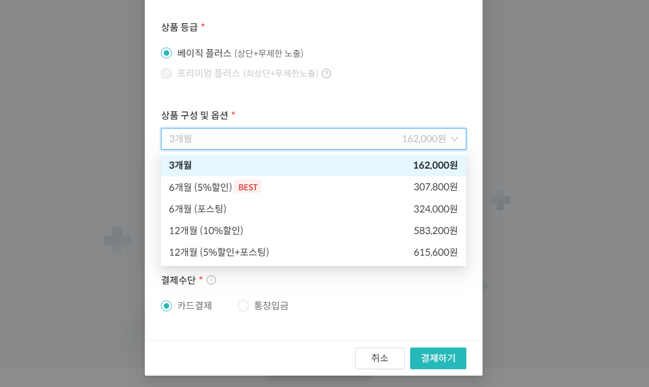Click info icon beside 결제수단 label
The width and height of the screenshot is (649, 387).
[211, 280]
